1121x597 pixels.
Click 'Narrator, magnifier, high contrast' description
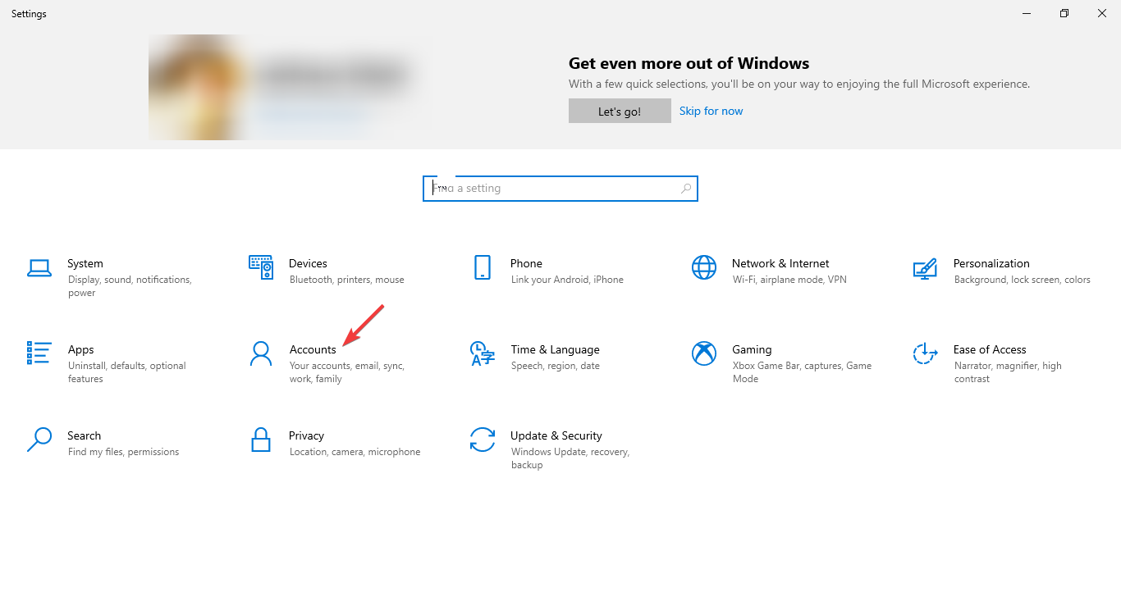pyautogui.click(x=1008, y=372)
